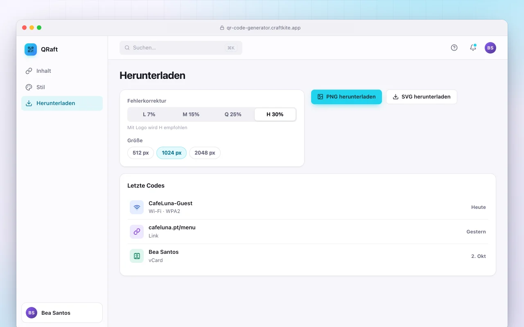Focus the Suchen search field
524x327 pixels.
181,48
